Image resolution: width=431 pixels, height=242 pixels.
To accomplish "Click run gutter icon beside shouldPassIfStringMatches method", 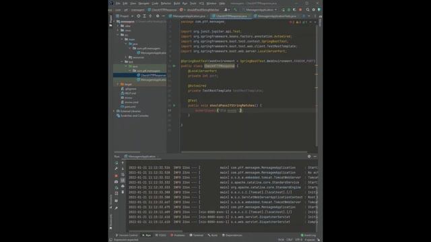I will tap(174, 106).
